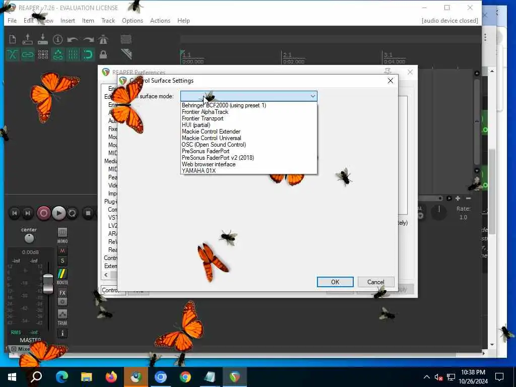Select Mackie Control Extender option
Screen dimensions: 516x387
click(x=249, y=132)
